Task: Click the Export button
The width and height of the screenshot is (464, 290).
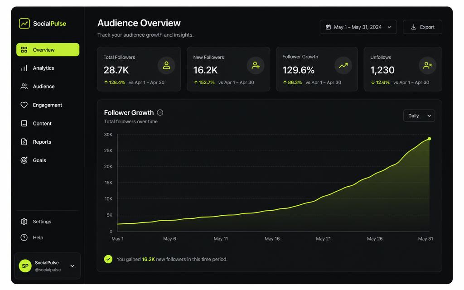Action: point(422,27)
